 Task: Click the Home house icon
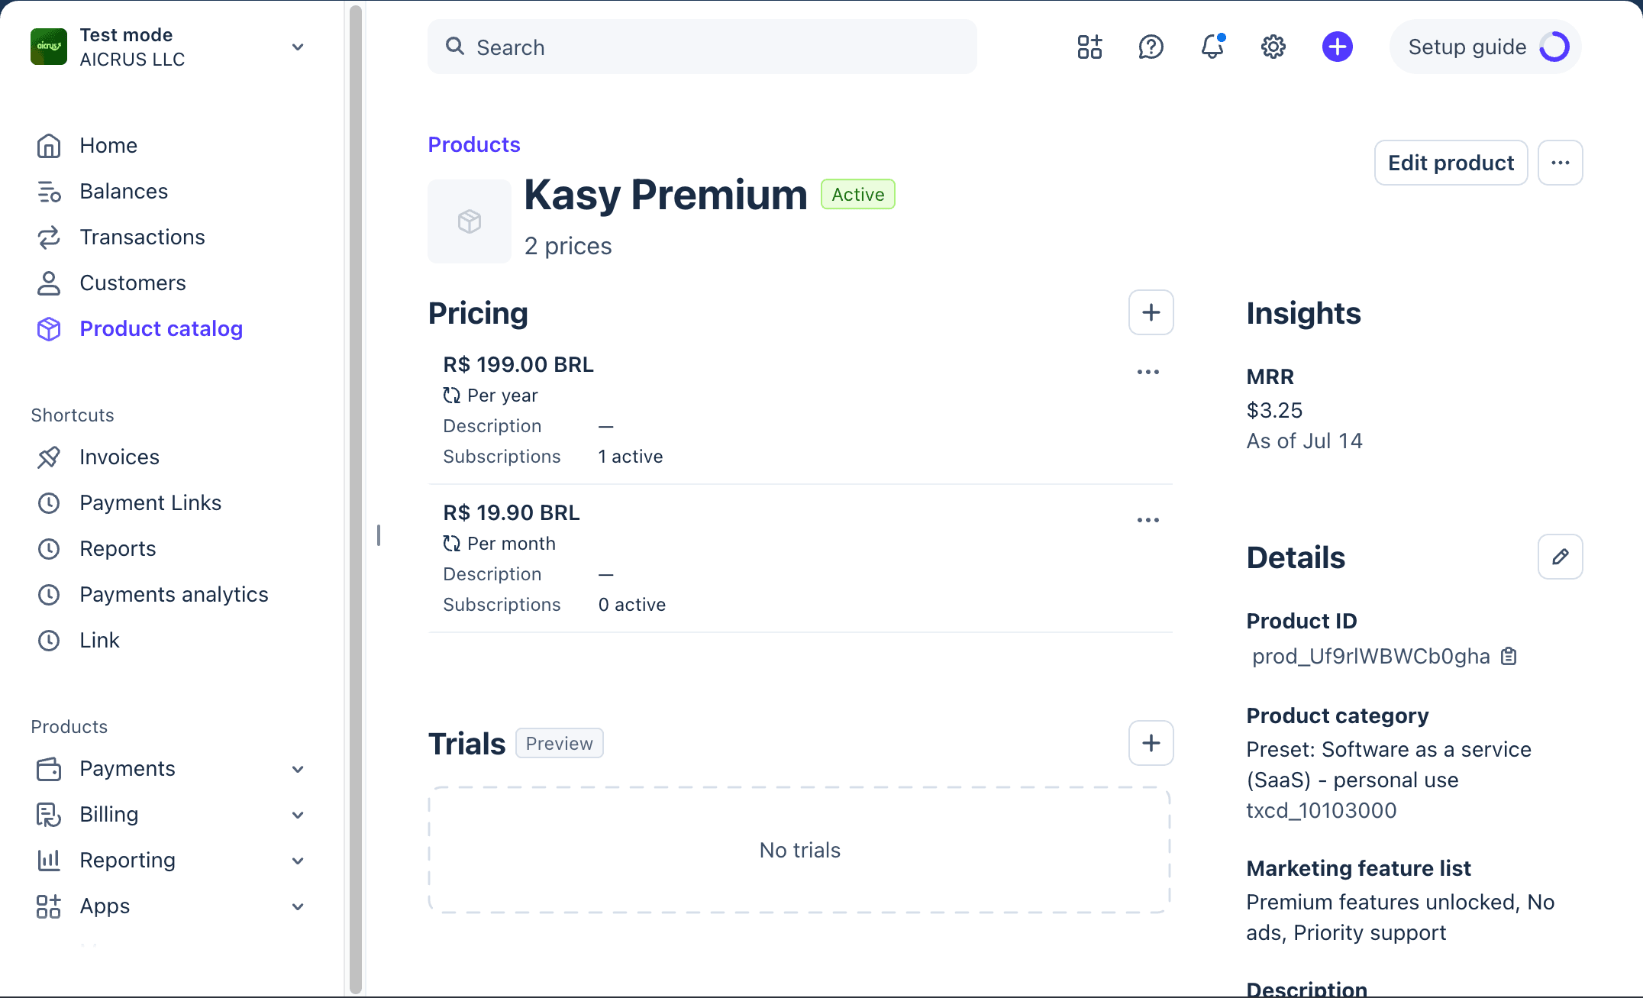coord(49,145)
